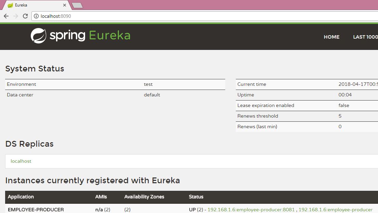Close the Eureka browser tab
Image resolution: width=378 pixels, height=213 pixels.
click(x=65, y=5)
